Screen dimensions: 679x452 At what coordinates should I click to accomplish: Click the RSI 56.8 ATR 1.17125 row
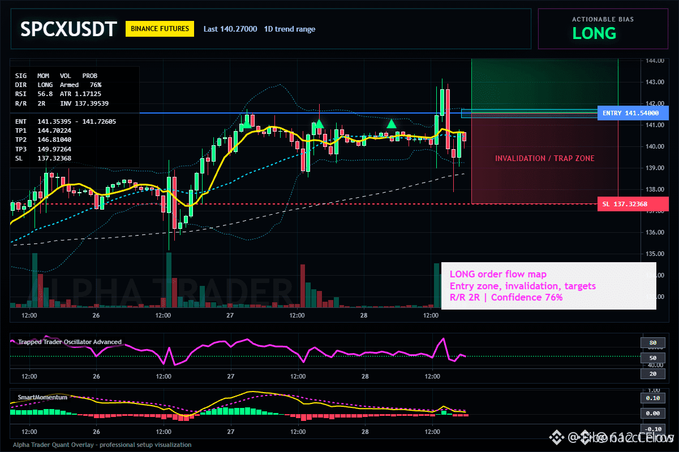(58, 94)
